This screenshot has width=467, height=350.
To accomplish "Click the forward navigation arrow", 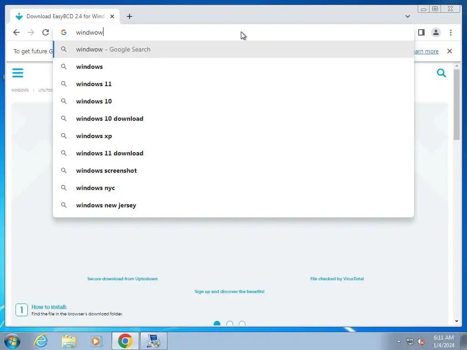I will point(31,32).
